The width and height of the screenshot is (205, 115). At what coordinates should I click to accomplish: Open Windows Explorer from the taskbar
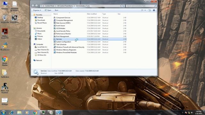19,112
